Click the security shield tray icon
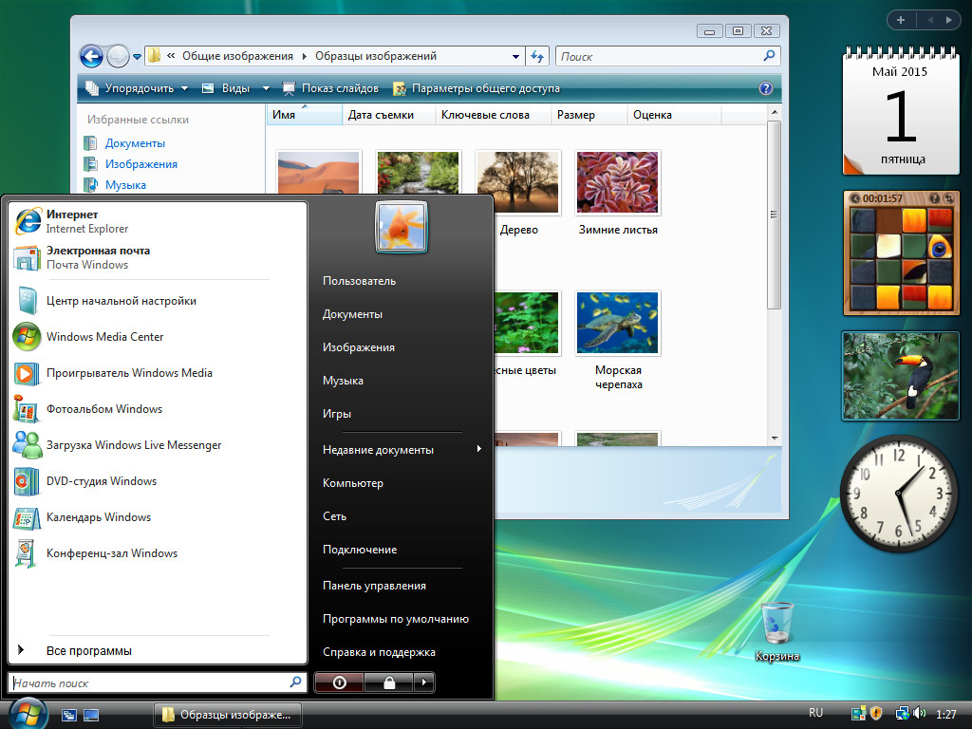Viewport: 972px width, 729px height. (x=876, y=714)
